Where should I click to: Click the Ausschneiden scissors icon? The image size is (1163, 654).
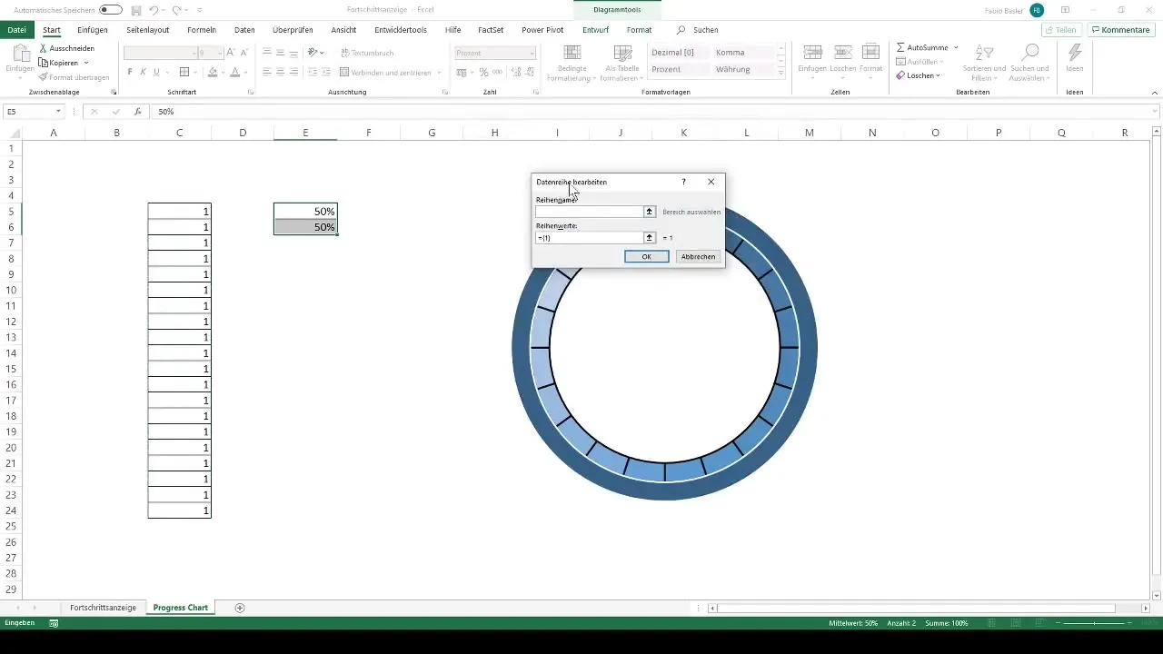pos(44,48)
